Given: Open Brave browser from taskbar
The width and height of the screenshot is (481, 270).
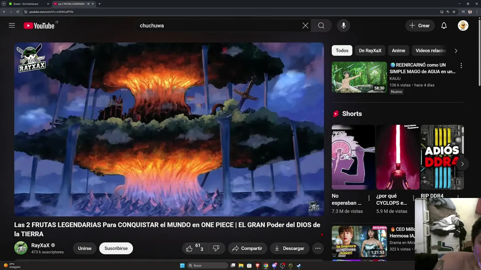Looking at the screenshot, I should tap(257, 265).
